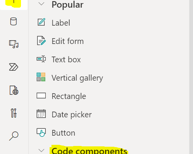Viewport: 193px width, 154px height.
Task: Open the document globe sidebar icon
Action: coord(14,90)
